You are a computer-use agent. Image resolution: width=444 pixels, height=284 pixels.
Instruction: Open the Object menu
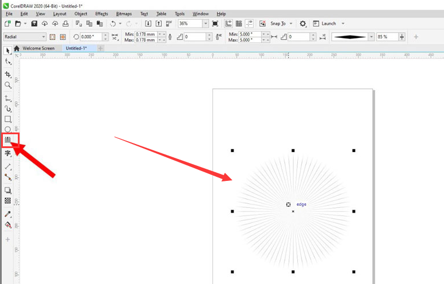click(x=81, y=14)
